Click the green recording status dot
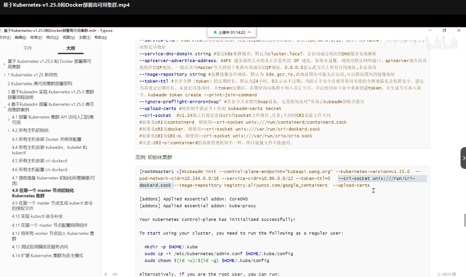This screenshot has height=277, width=466. (215, 32)
